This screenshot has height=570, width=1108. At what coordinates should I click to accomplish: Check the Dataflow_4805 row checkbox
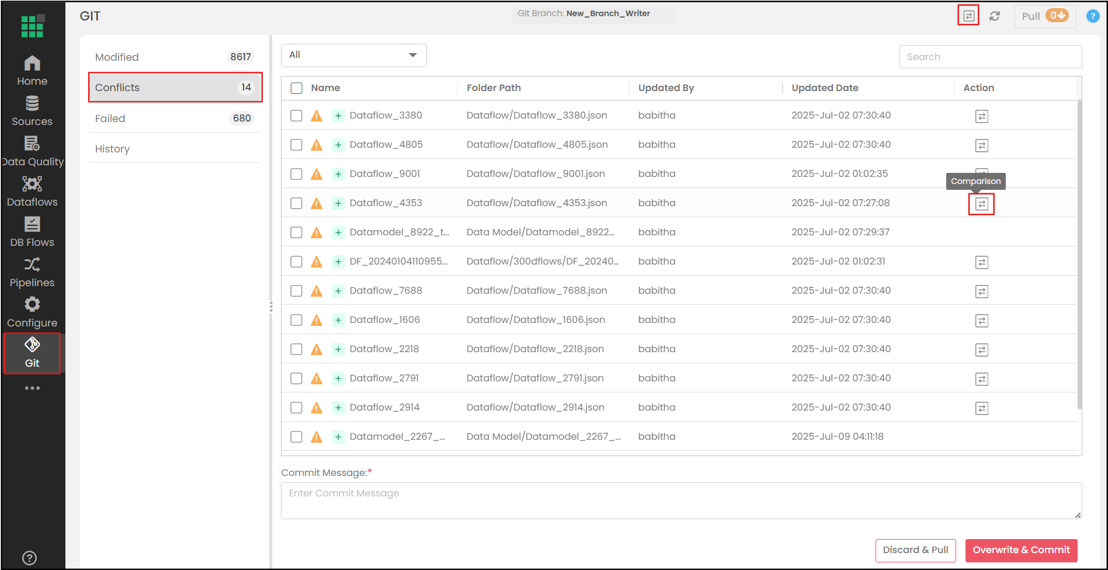(297, 145)
